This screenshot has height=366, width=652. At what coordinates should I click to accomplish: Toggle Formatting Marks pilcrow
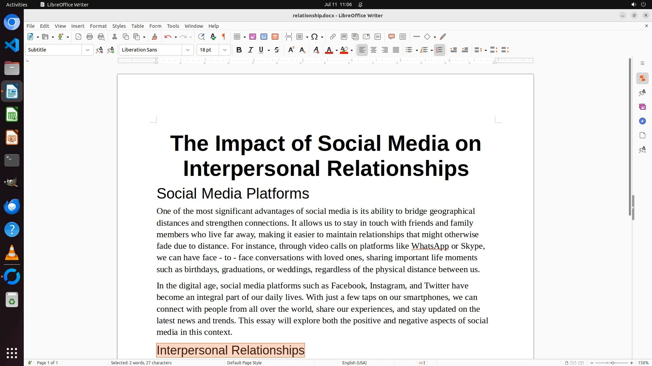224,37
